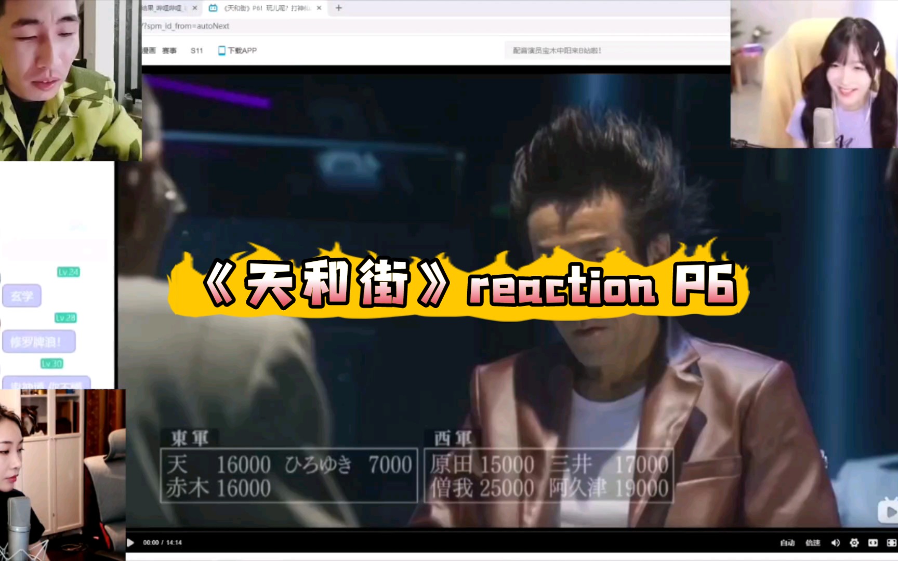The height and width of the screenshot is (561, 898).
Task: Click the Bilibili icon on active tab
Action: (213, 8)
